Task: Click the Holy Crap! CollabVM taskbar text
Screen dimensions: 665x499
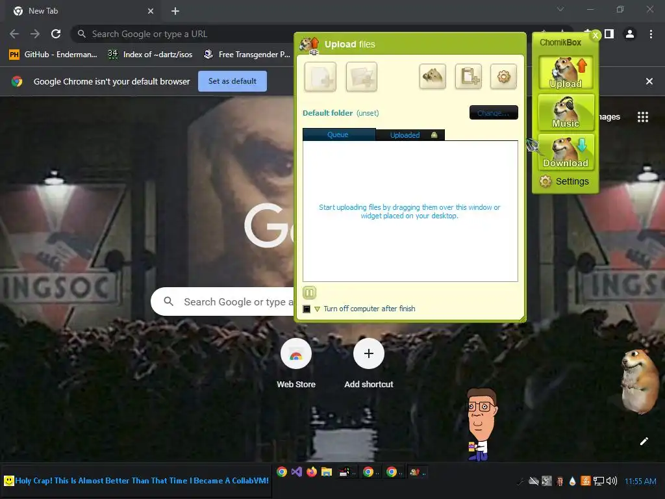Action: [x=142, y=481]
